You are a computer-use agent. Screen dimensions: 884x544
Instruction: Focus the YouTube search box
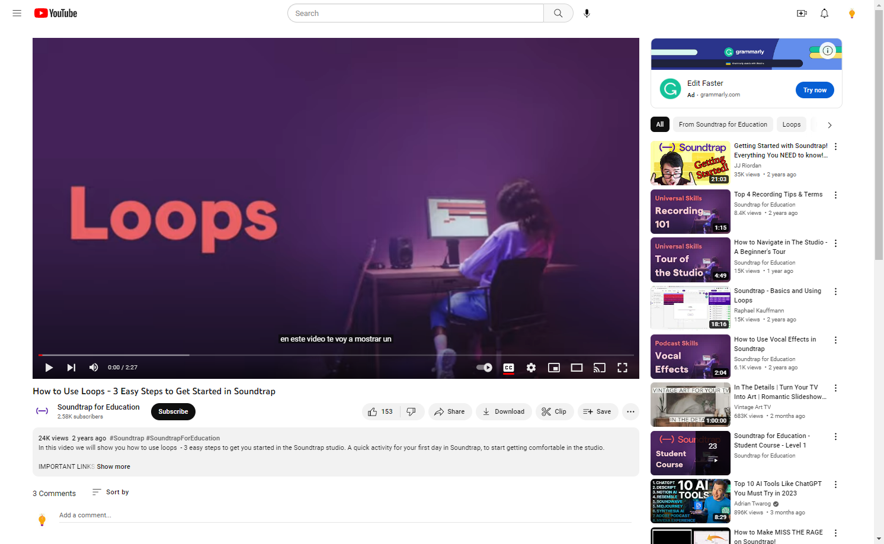[415, 13]
